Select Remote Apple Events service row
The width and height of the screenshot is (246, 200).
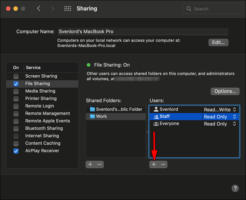click(x=42, y=121)
